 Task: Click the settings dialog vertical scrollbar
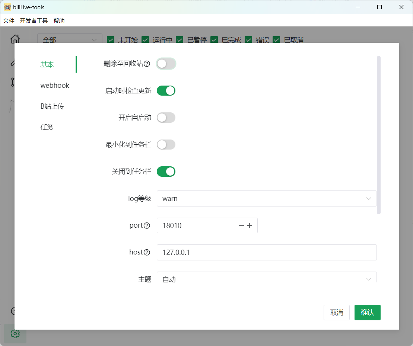[378, 135]
